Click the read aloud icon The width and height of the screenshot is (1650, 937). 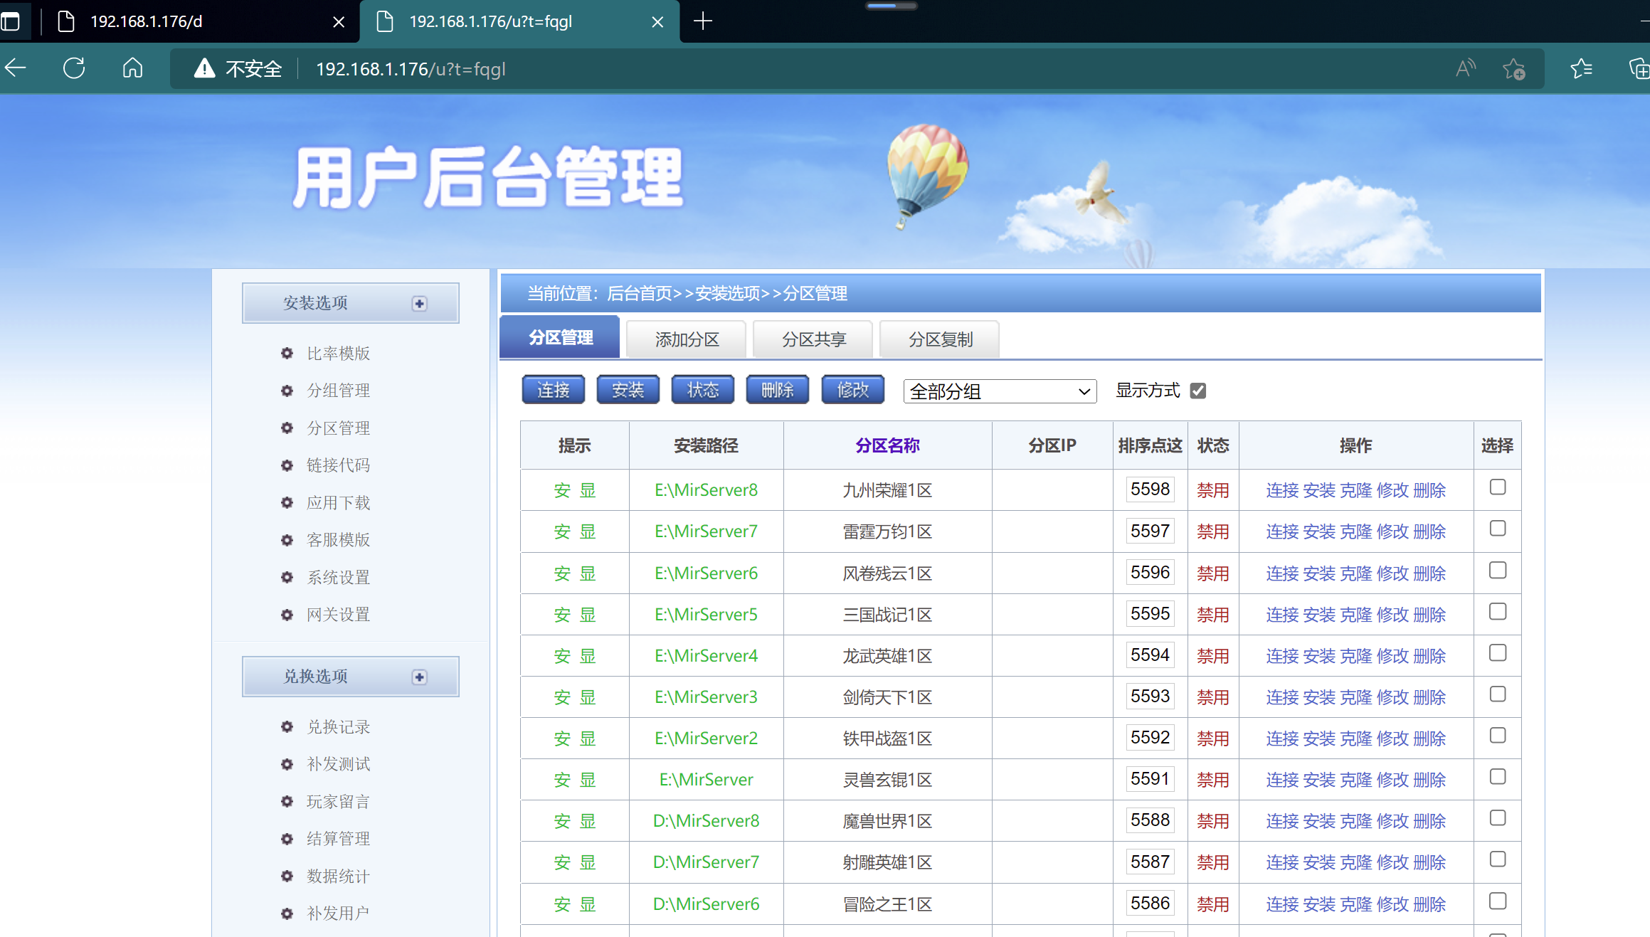1465,69
